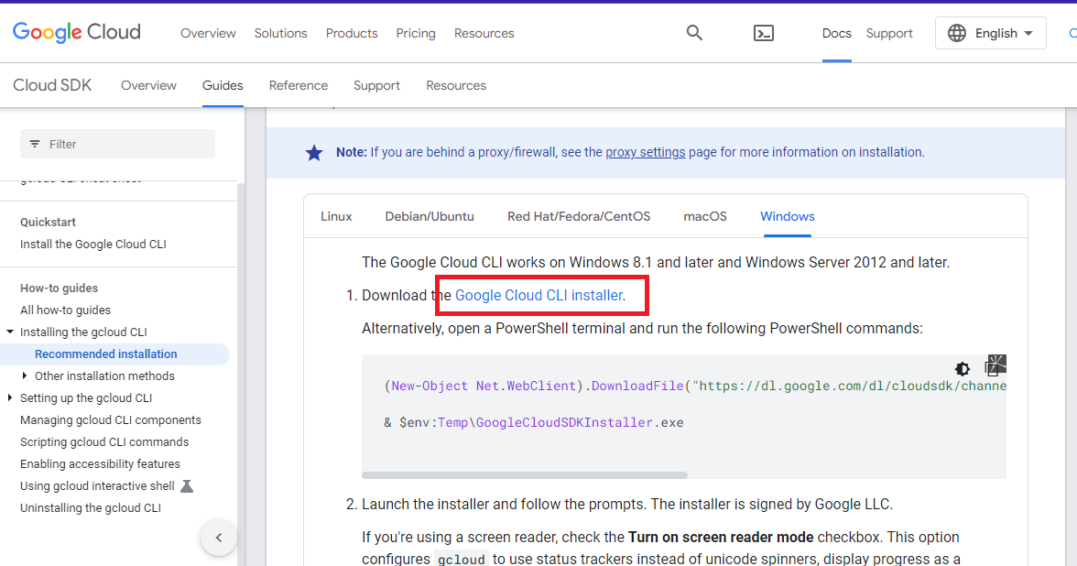Open All how-to guides

[65, 310]
